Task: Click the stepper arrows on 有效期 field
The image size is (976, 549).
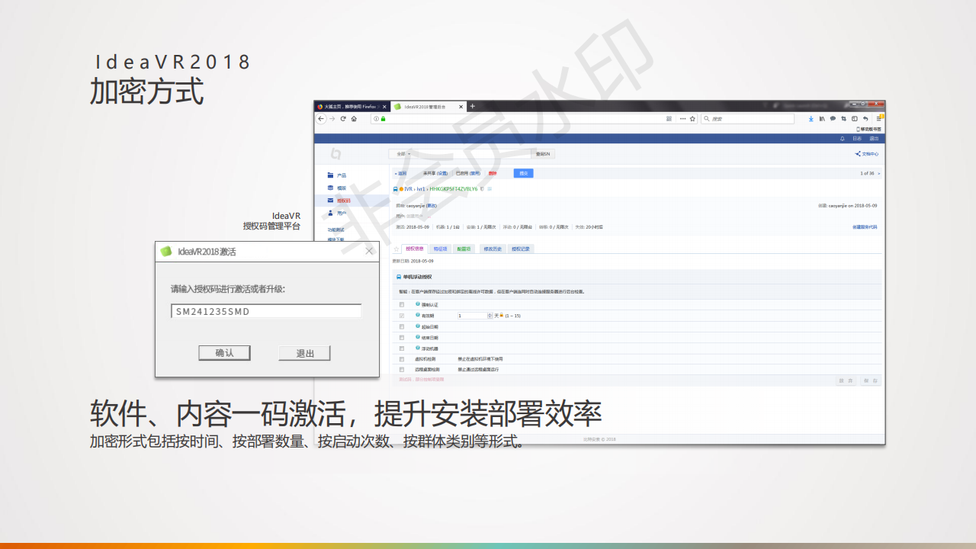Action: coord(489,315)
